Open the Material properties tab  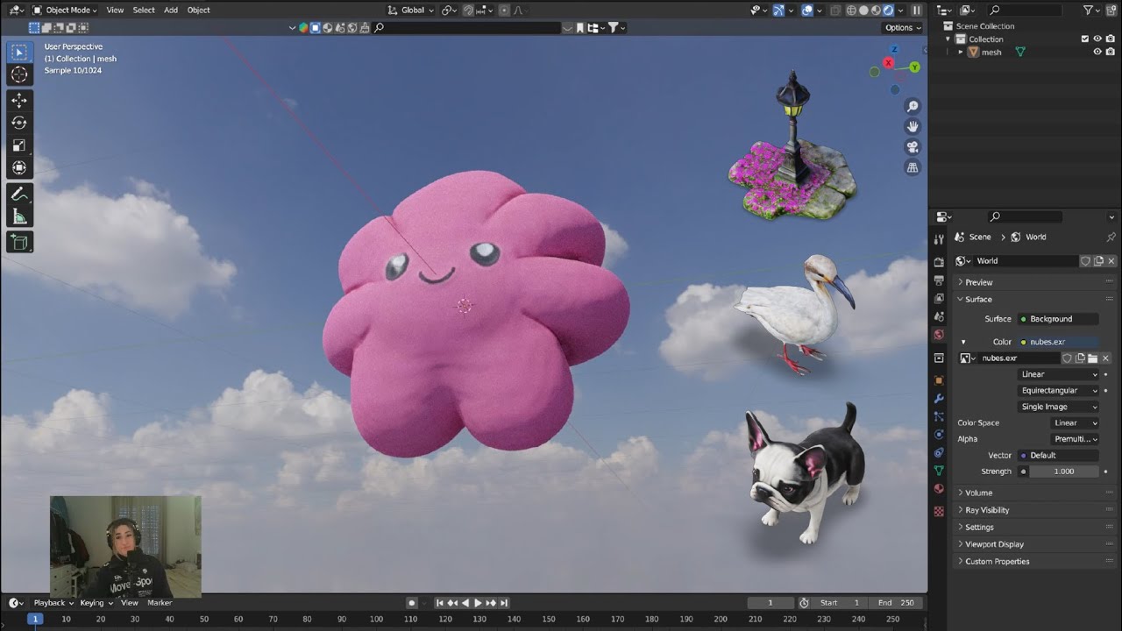[x=939, y=489]
